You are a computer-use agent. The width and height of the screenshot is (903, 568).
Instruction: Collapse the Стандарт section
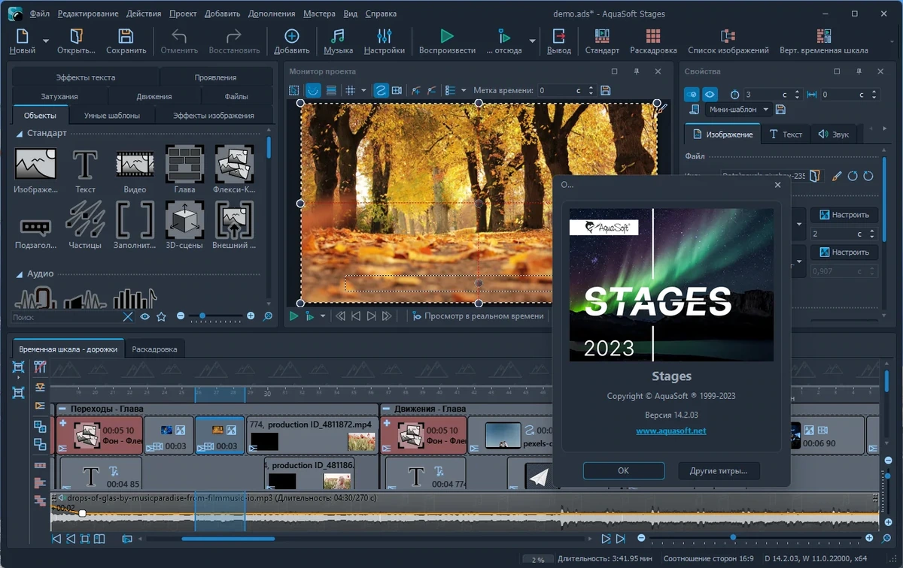(x=20, y=133)
